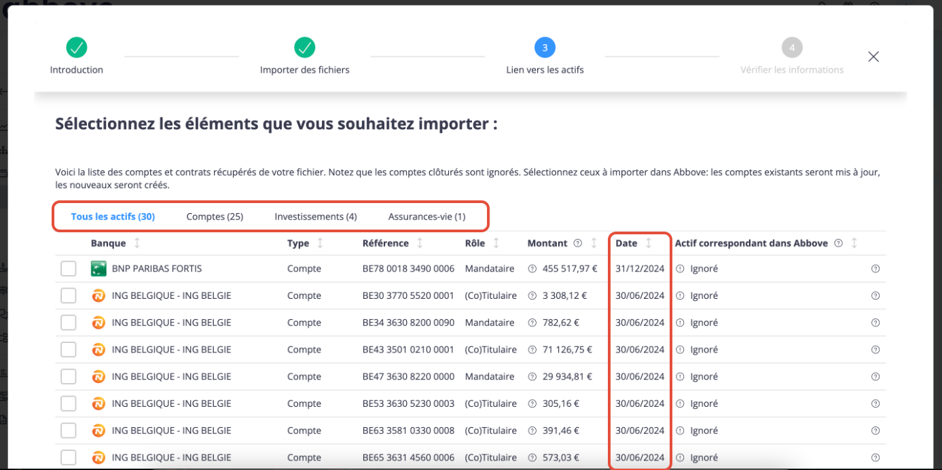Click the BNP PARIBAS FORTIS bank name

coord(157,269)
